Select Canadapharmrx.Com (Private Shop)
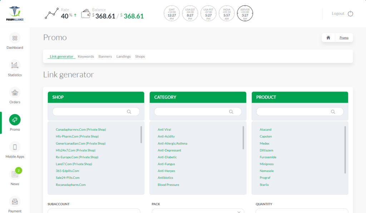 pos(81,130)
